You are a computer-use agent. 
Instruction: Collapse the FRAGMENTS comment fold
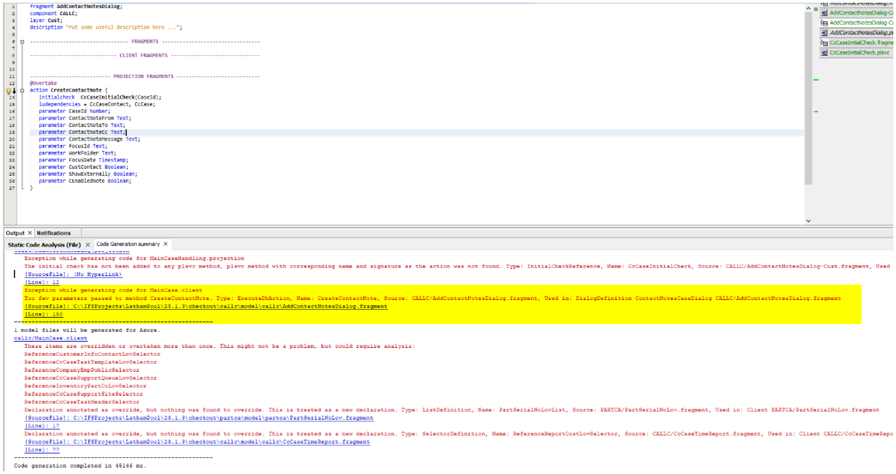click(x=21, y=42)
